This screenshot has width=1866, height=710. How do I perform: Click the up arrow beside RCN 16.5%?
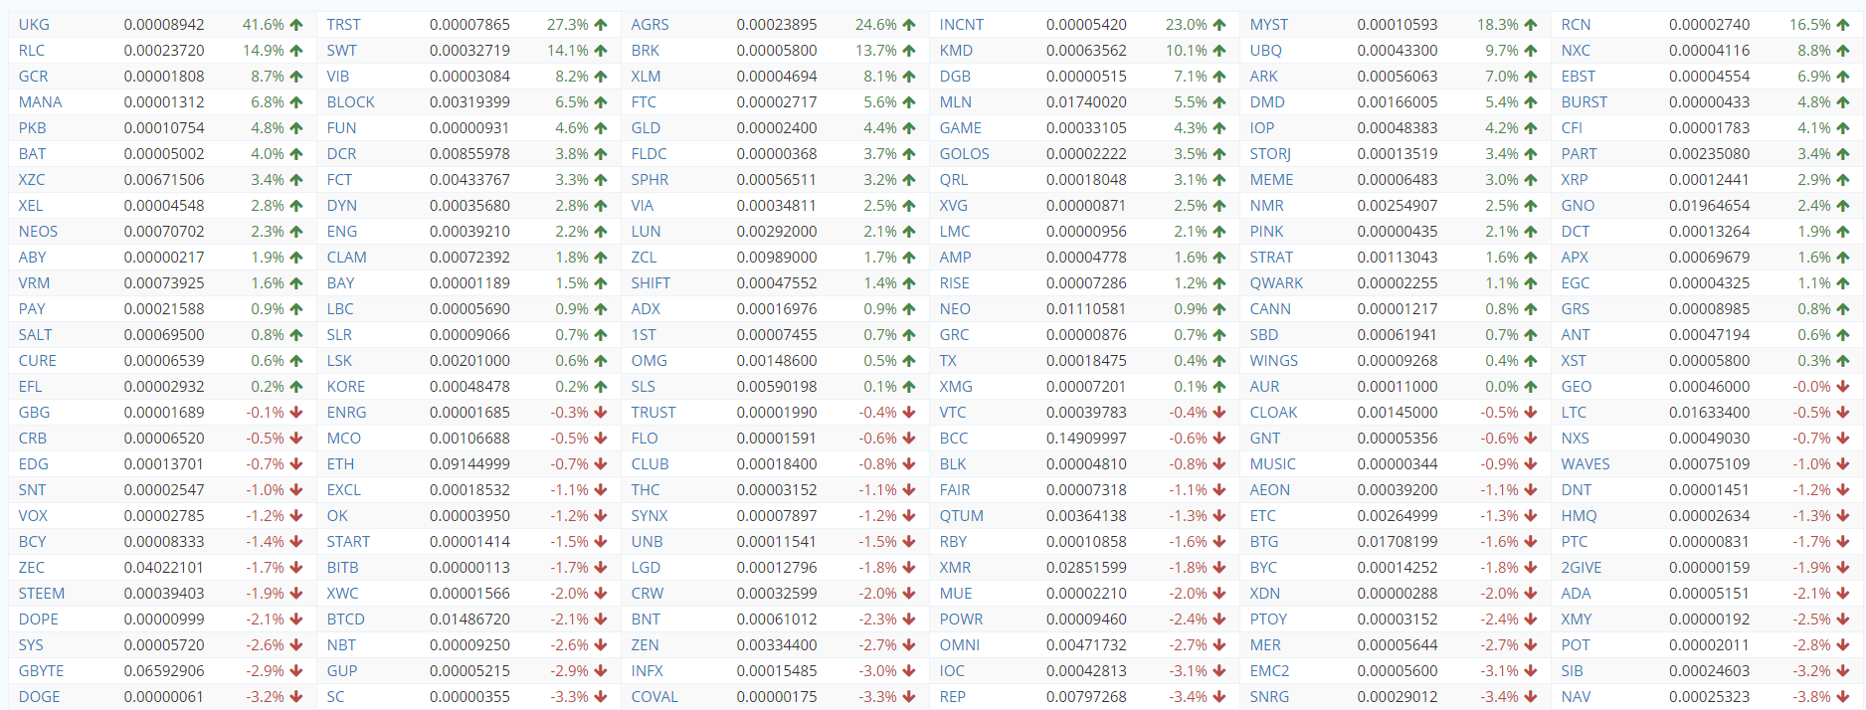pyautogui.click(x=1842, y=25)
